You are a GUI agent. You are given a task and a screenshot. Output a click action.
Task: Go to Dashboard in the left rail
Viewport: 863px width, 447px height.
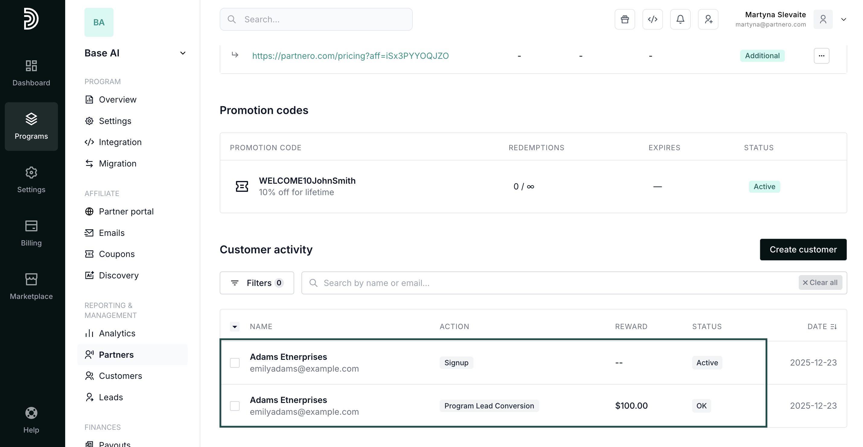(31, 73)
